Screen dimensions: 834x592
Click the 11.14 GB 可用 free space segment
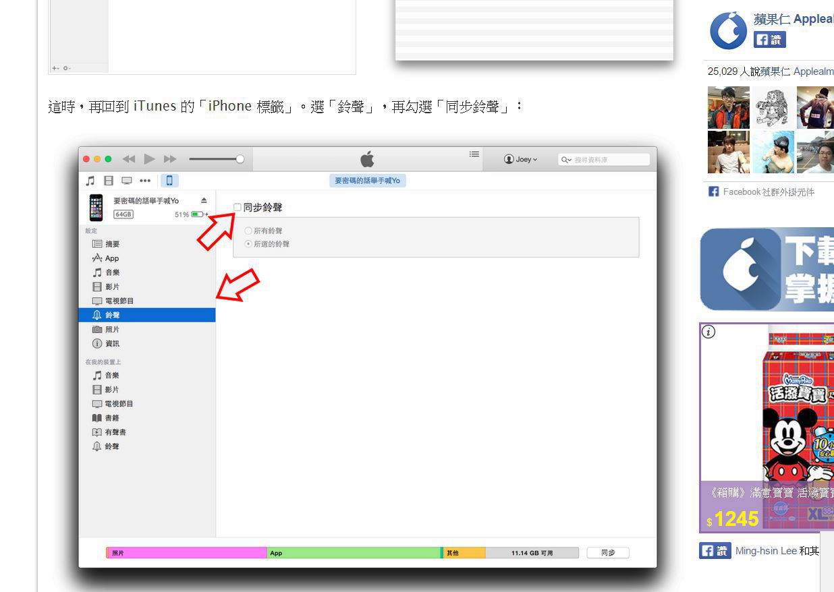tap(532, 553)
